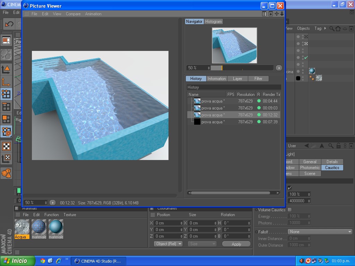Click the Picture Viewer dock layout icon

point(264,14)
